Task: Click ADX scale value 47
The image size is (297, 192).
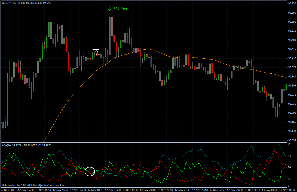Action: [289, 145]
